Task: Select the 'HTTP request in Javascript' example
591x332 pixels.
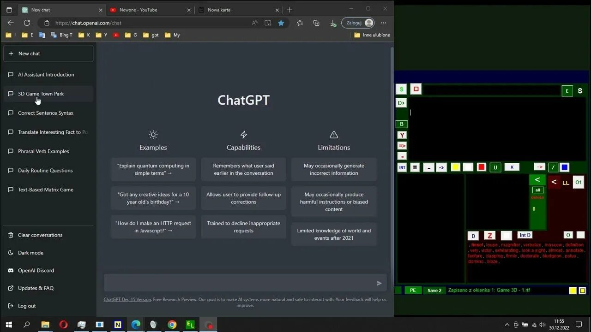Action: (153, 227)
